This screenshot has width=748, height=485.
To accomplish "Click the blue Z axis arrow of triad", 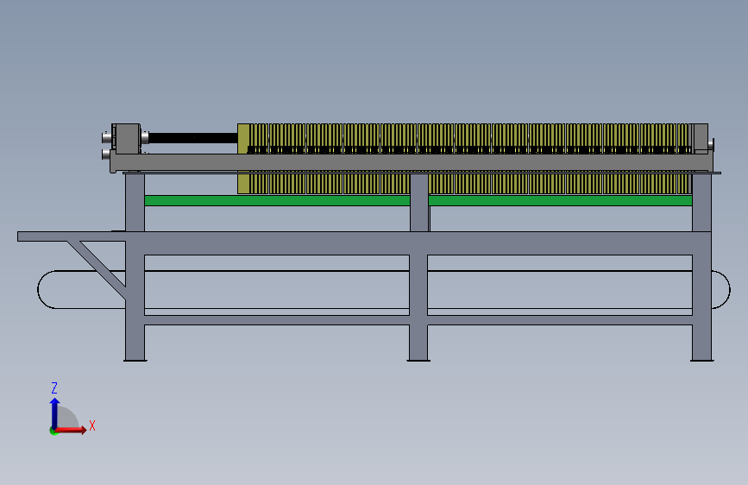I will pyautogui.click(x=55, y=413).
